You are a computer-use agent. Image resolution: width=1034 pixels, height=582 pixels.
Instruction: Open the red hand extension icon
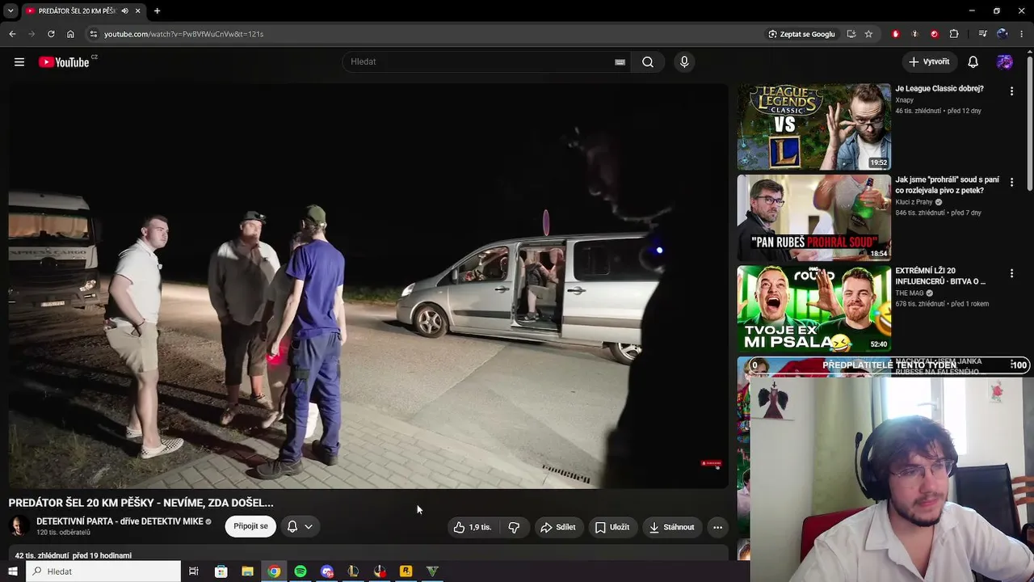point(896,34)
